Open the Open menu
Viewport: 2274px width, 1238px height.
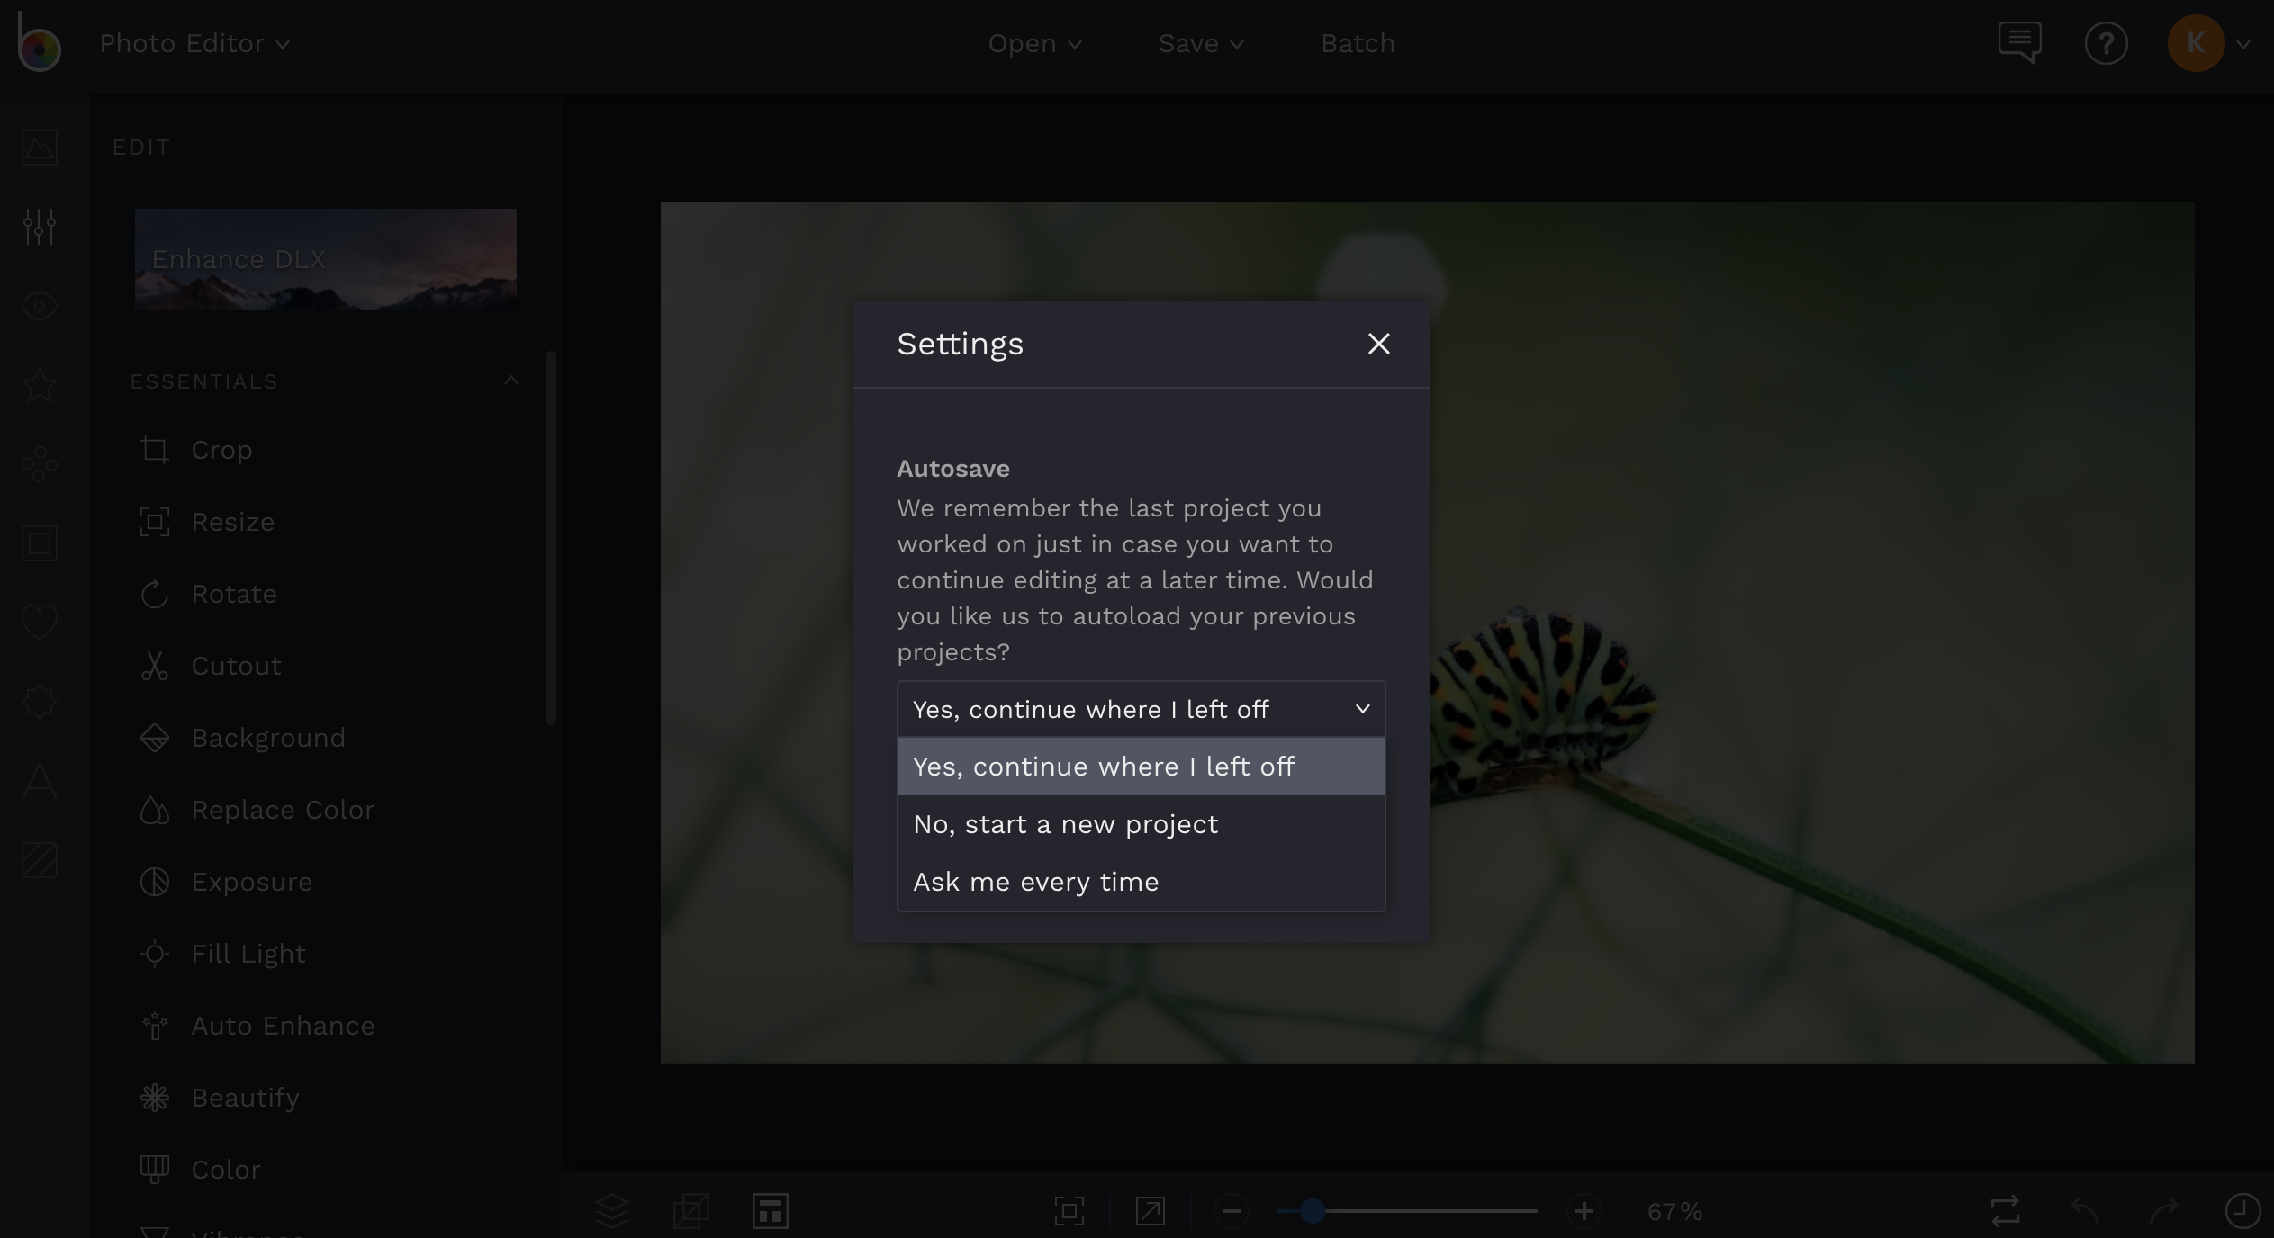pyautogui.click(x=1034, y=43)
